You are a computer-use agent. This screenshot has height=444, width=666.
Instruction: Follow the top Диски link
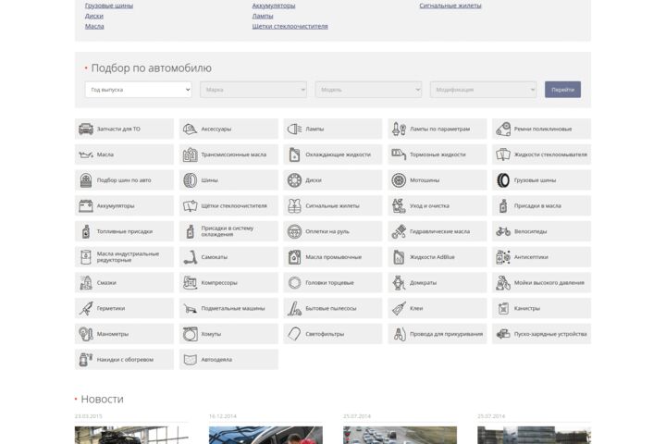point(93,16)
